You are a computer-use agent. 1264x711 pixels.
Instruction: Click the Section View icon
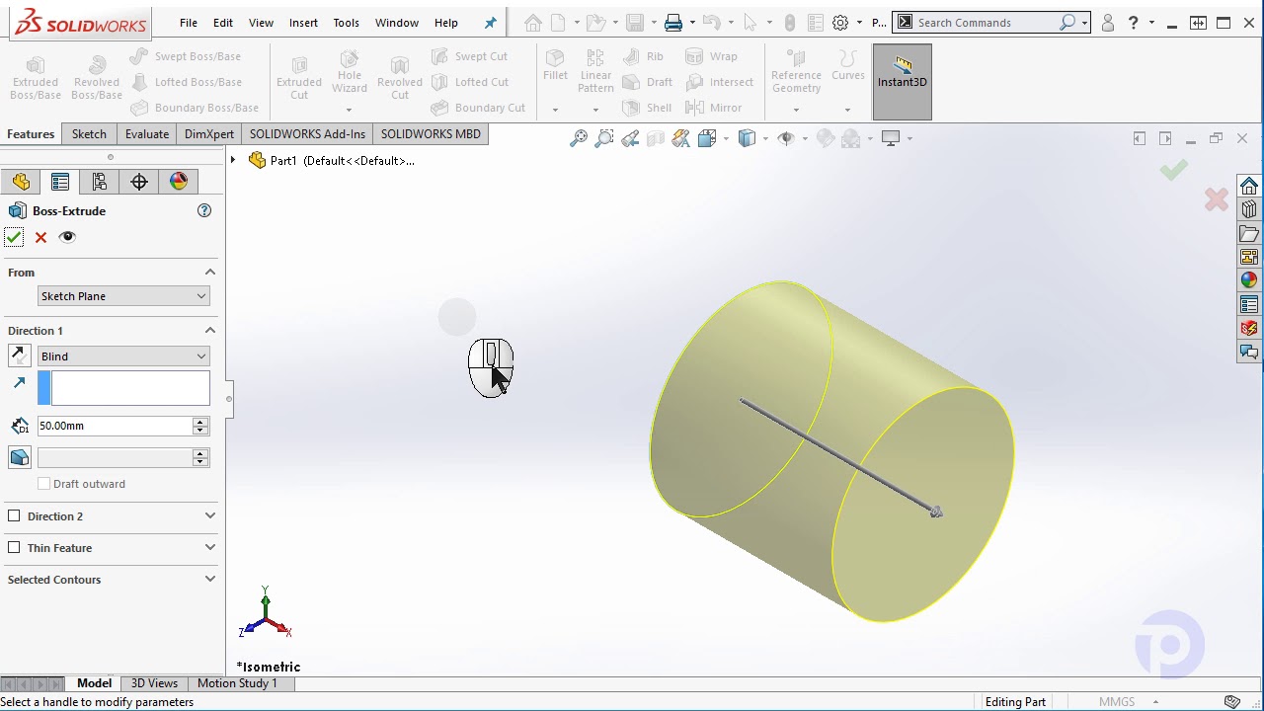(x=656, y=138)
